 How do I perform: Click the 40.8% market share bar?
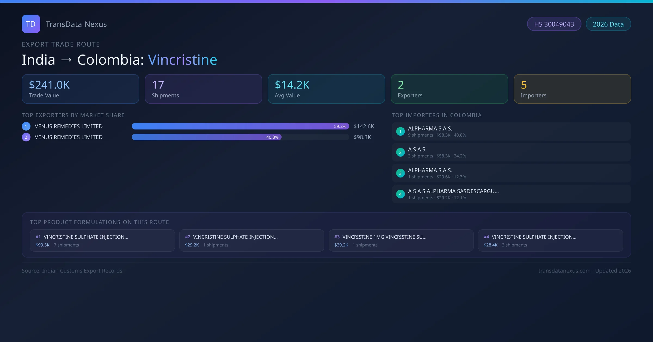pos(206,137)
